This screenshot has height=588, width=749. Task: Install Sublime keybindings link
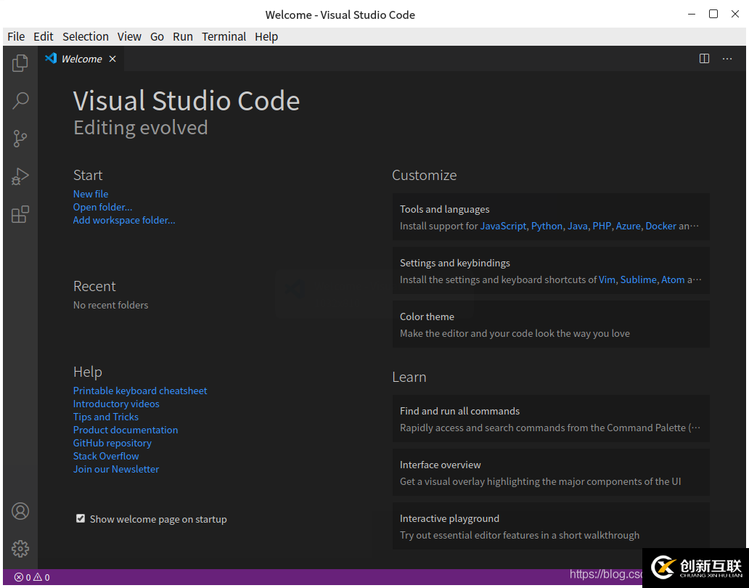(638, 280)
